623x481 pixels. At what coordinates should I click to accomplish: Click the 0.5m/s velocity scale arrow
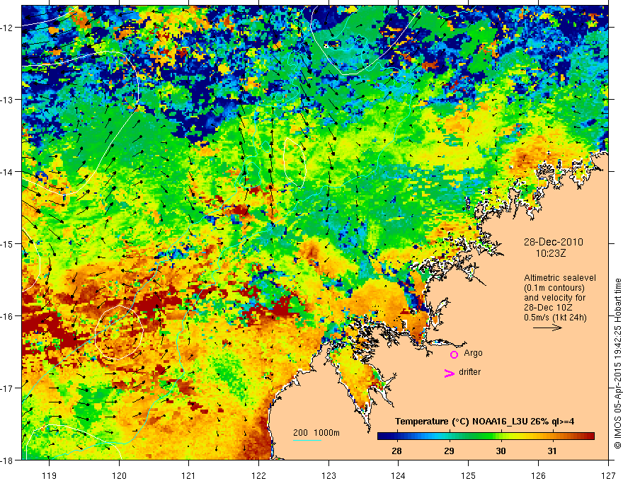coord(547,328)
